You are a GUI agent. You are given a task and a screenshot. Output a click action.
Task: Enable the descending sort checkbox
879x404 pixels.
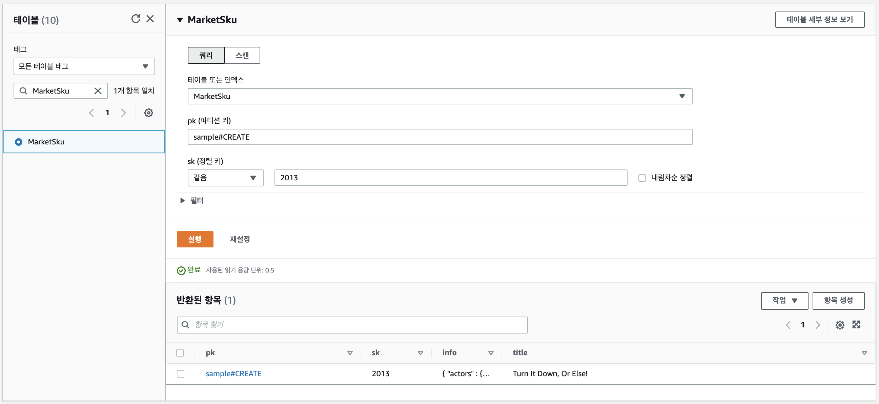(642, 178)
